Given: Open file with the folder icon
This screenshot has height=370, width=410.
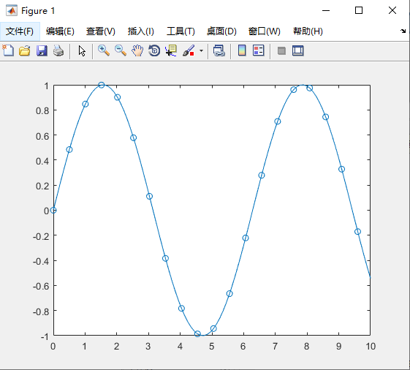Looking at the screenshot, I should click(x=25, y=50).
